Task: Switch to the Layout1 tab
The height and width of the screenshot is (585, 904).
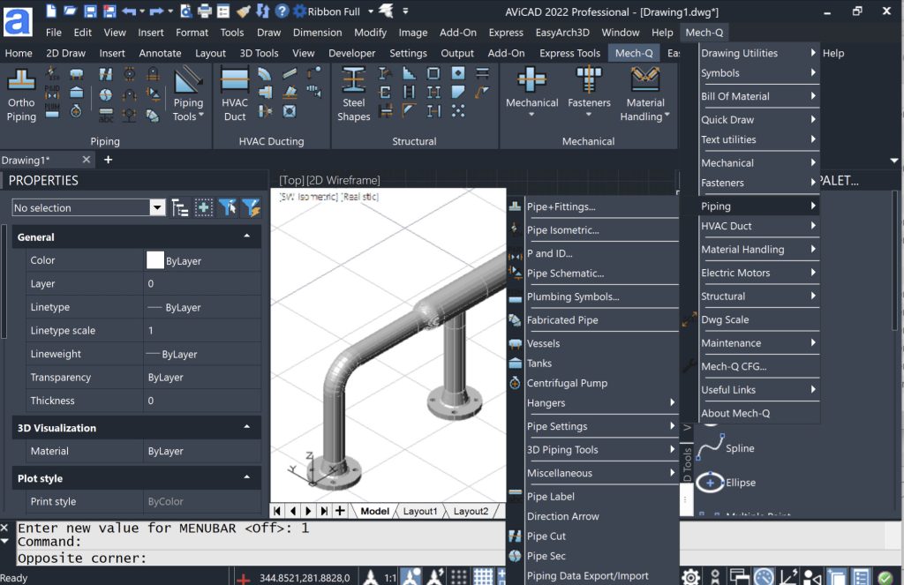Action: pyautogui.click(x=419, y=511)
